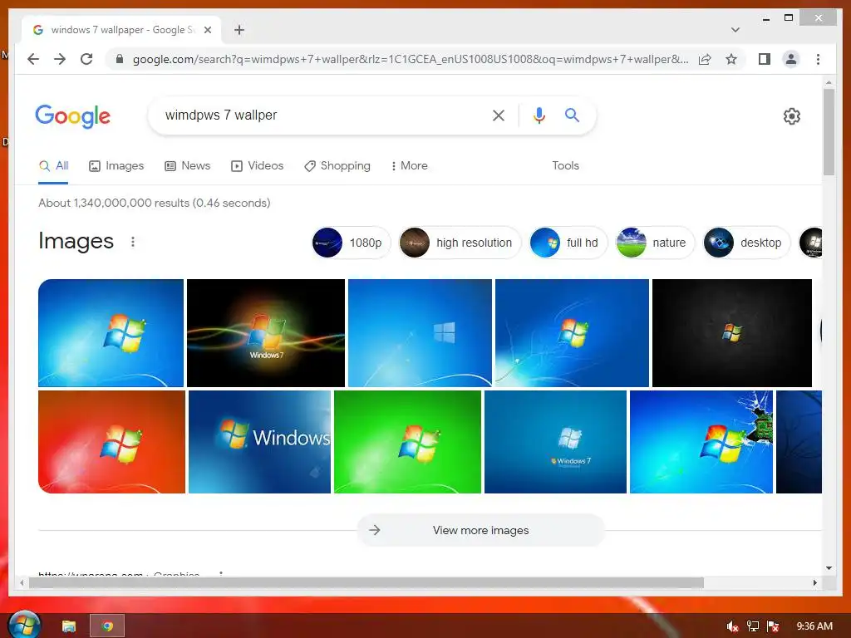
Task: Open the blue Windows 7 default wallpaper thumbnail
Action: (111, 332)
